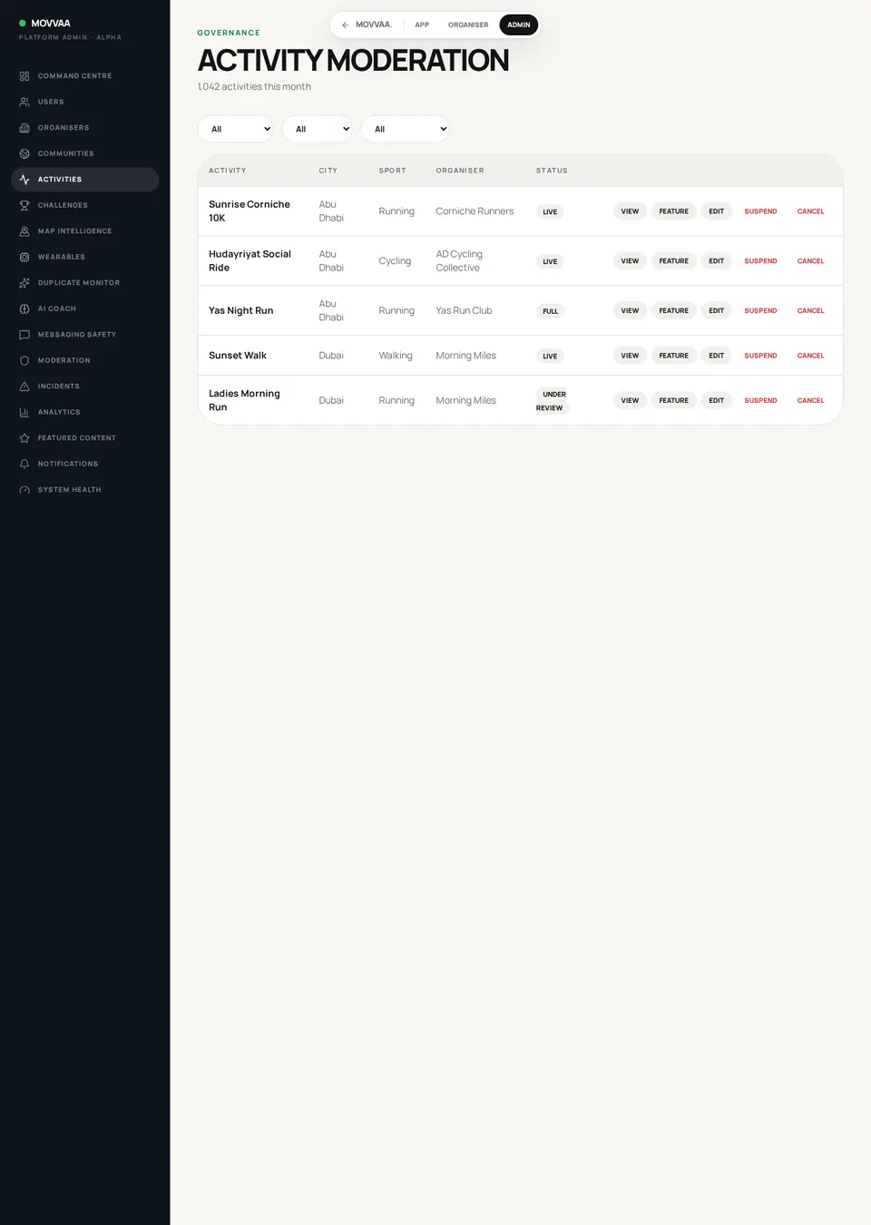View the Sunrise Corniche 10K activity
871x1225 pixels.
click(630, 211)
